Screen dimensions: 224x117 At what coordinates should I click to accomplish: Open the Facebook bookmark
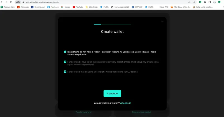pos(53,7)
